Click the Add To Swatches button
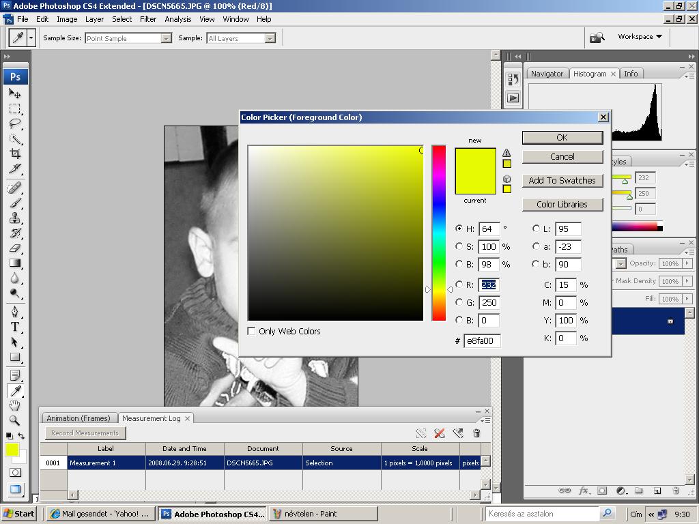 [562, 180]
